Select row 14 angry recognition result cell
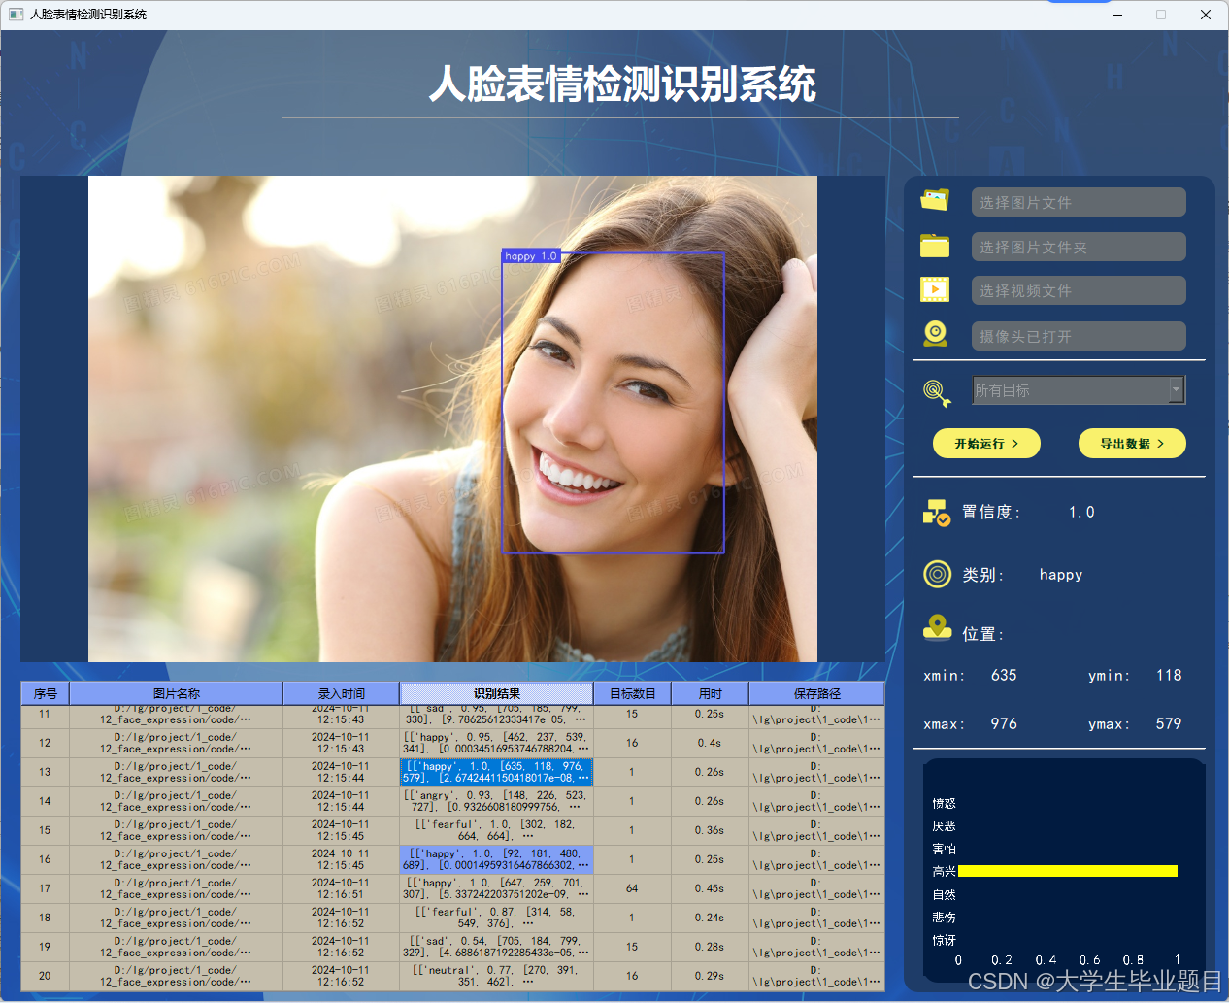Image resolution: width=1229 pixels, height=1003 pixels. pos(496,801)
